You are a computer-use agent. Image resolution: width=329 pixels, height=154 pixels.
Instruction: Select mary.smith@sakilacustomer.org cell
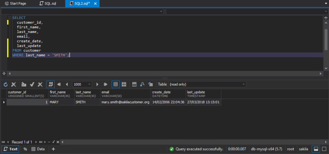(126, 102)
